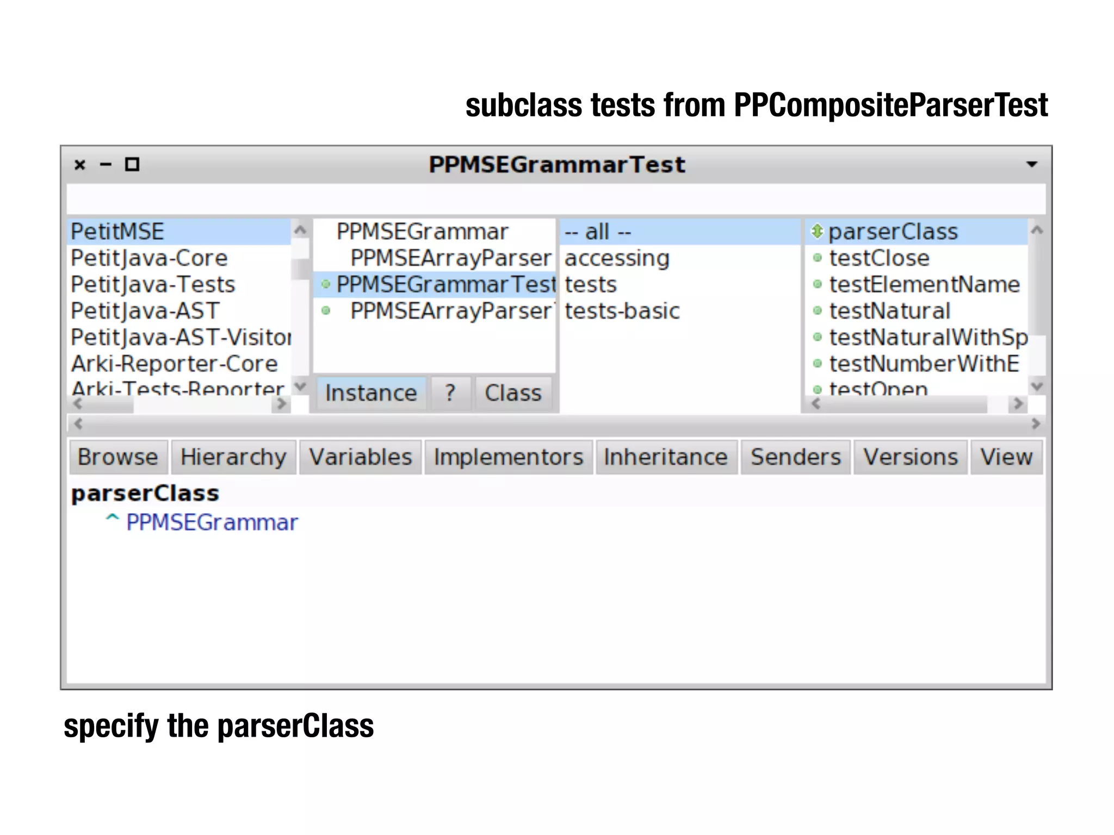Click PPMSEGrammar in the code pane
Viewport: 1114px width, 835px height.
(212, 522)
